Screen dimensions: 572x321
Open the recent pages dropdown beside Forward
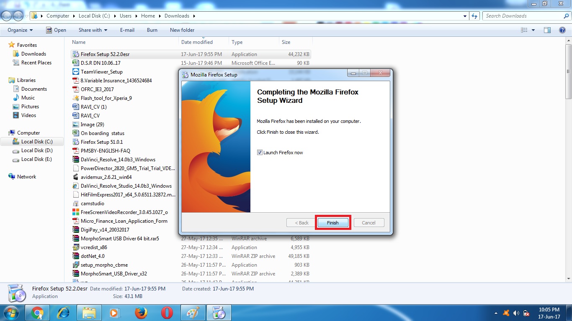tap(27, 16)
